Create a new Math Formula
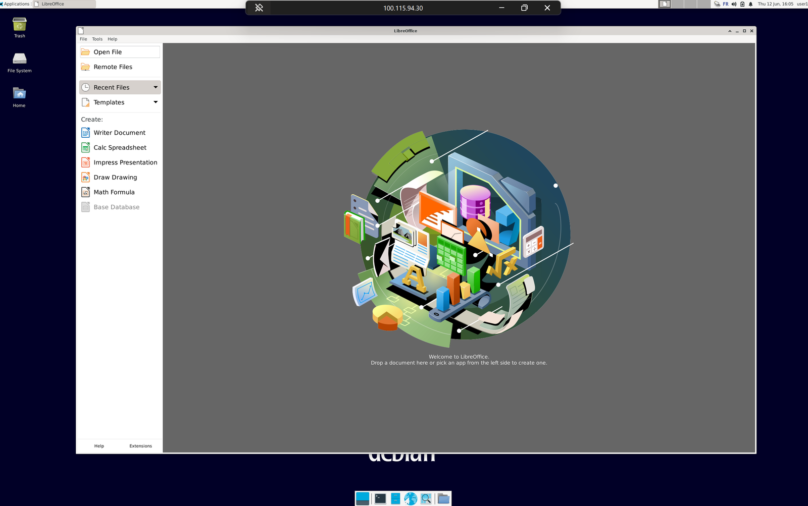This screenshot has width=808, height=506. (x=114, y=192)
